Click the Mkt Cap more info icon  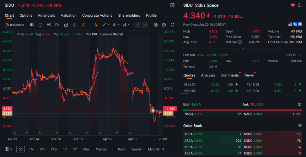coord(240,42)
